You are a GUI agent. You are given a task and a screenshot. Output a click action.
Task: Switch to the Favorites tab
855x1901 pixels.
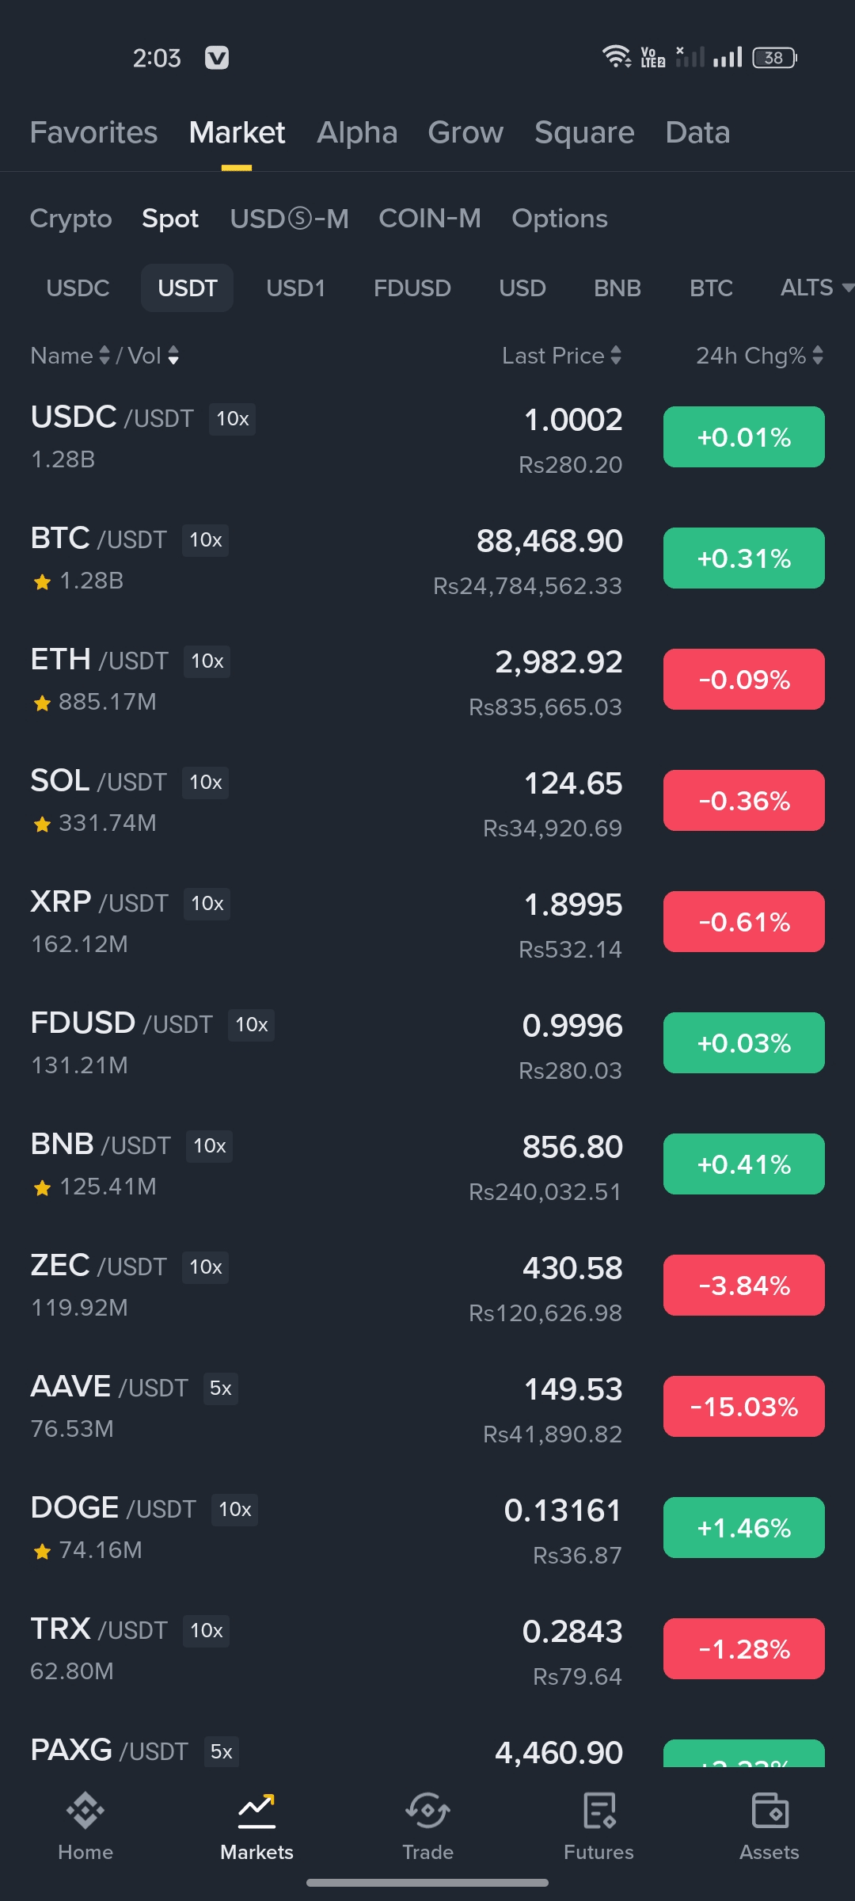click(x=93, y=132)
